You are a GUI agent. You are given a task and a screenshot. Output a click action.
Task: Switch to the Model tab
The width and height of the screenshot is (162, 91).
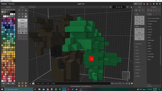point(4,4)
